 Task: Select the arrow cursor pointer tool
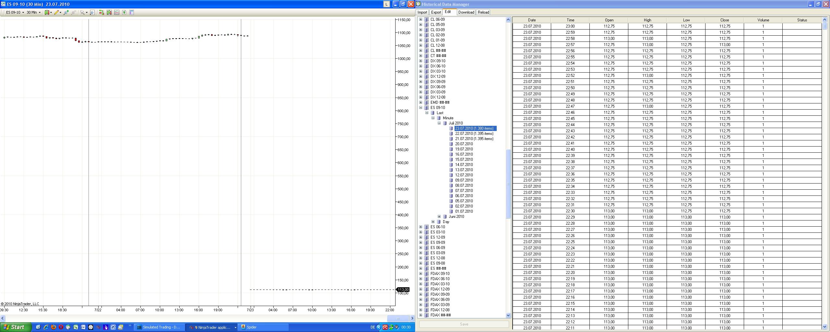pyautogui.click(x=84, y=12)
